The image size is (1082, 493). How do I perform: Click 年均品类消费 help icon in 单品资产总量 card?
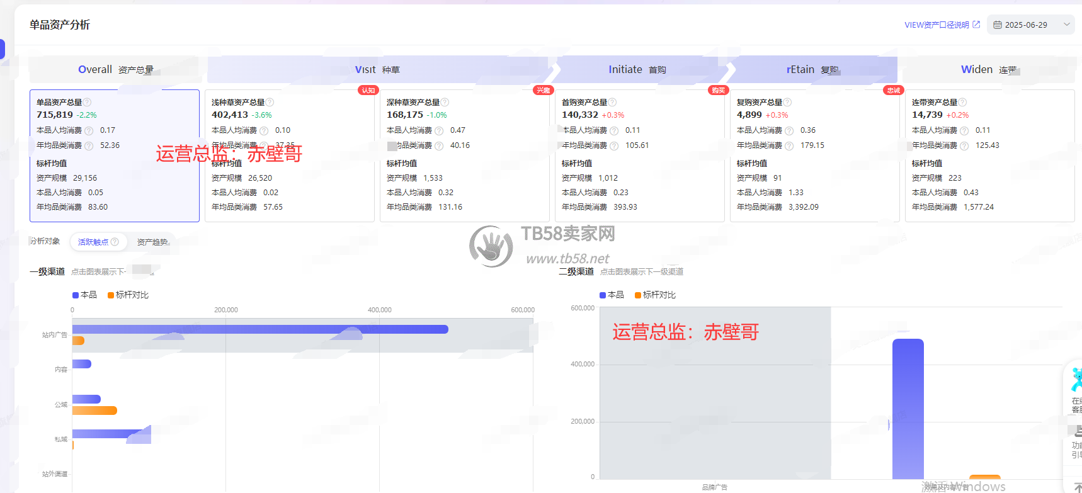pos(89,146)
